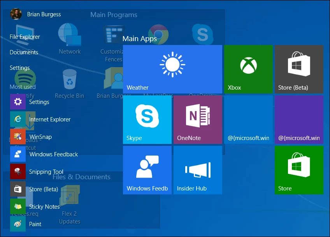Click the Snipping Tool icon

(x=18, y=171)
